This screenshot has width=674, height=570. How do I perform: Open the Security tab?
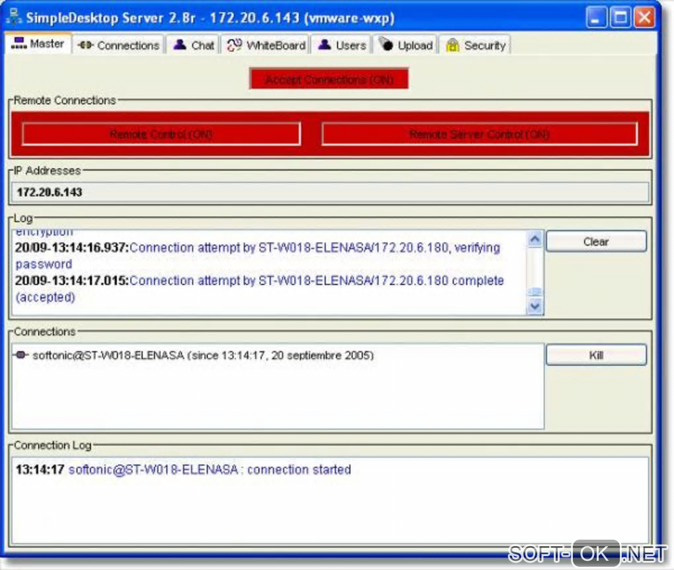coord(475,45)
